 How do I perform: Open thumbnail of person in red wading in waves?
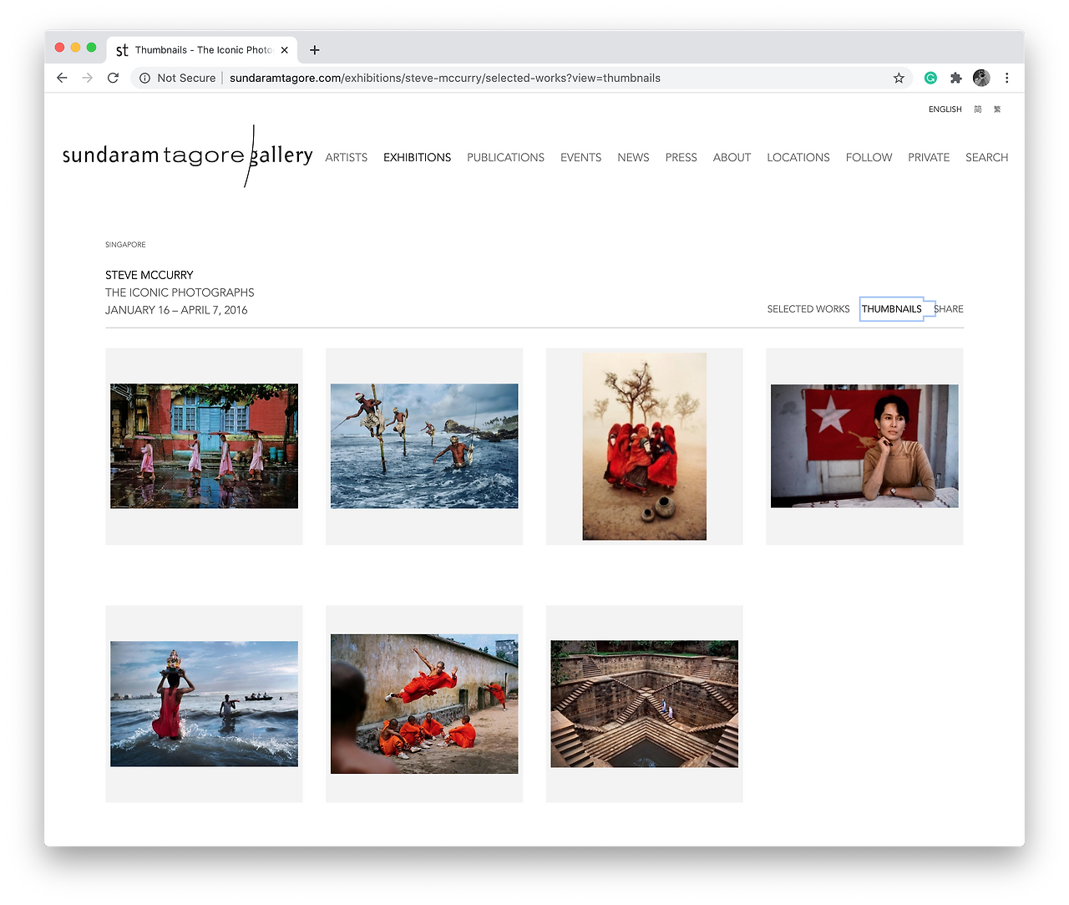click(205, 704)
